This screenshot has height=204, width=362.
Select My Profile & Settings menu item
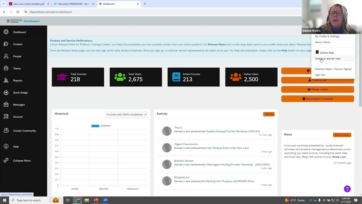(327, 36)
